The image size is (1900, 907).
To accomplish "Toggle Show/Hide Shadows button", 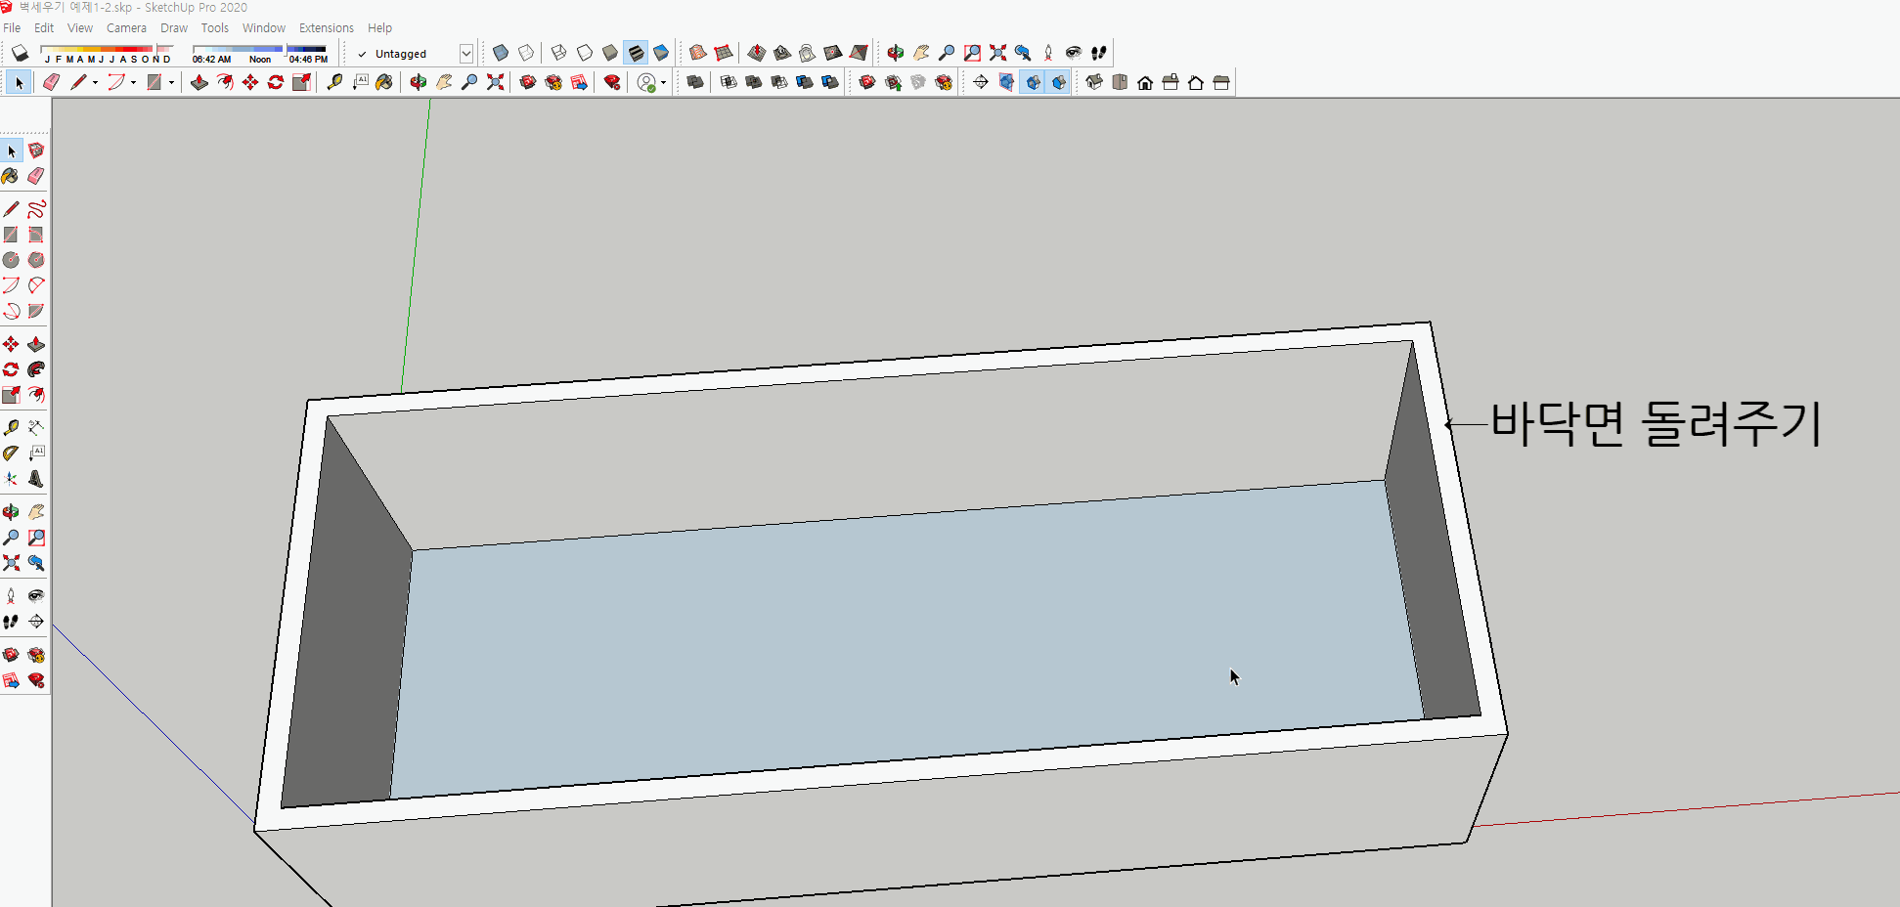I will (20, 53).
